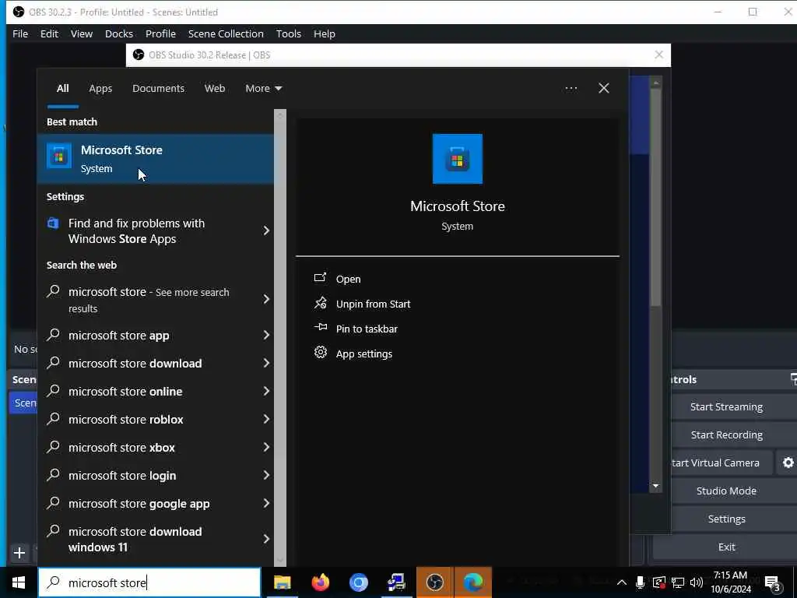Click the App settings gear icon

[x=320, y=353]
